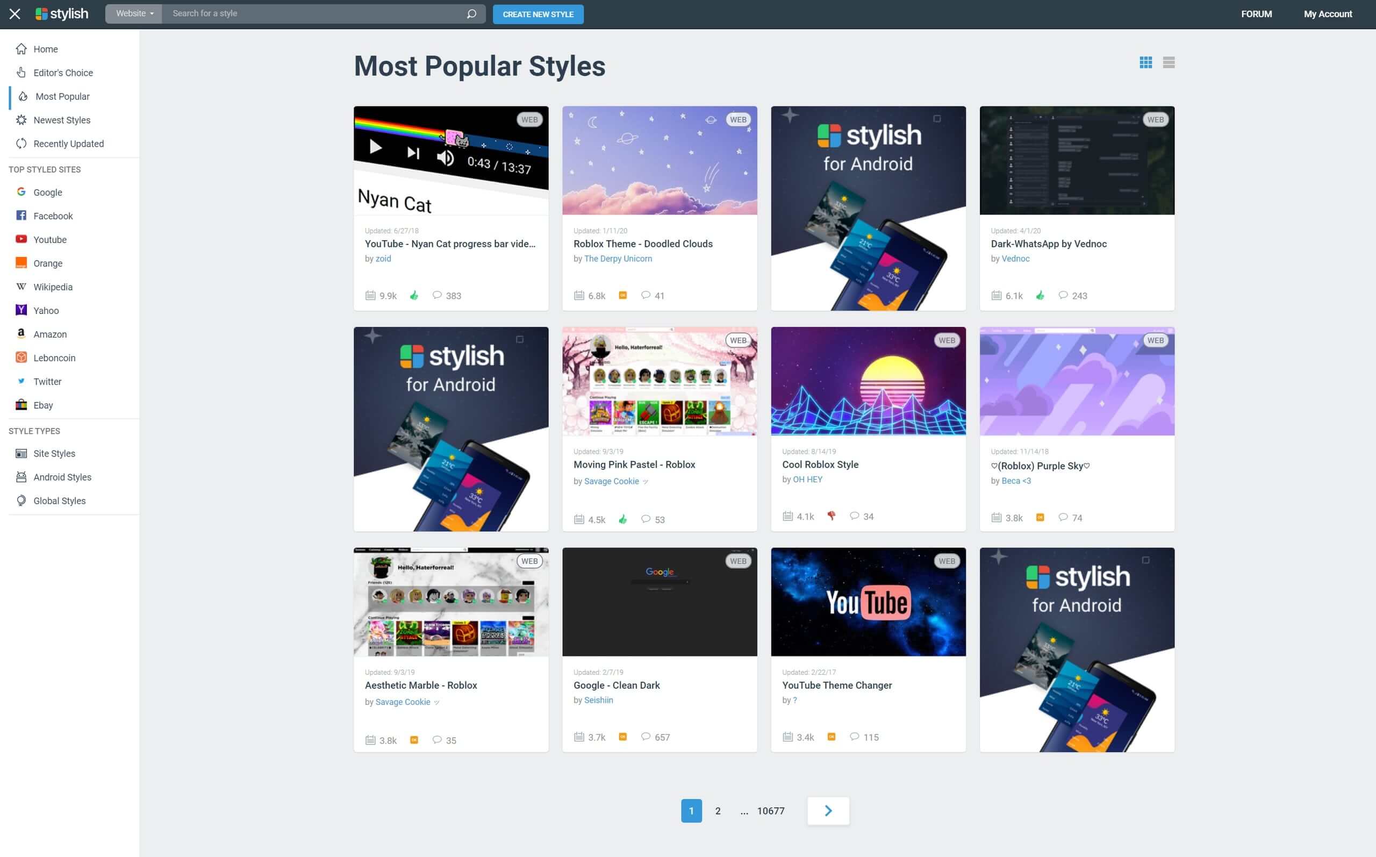The width and height of the screenshot is (1376, 857).
Task: Switch to list view layout
Action: pyautogui.click(x=1168, y=62)
